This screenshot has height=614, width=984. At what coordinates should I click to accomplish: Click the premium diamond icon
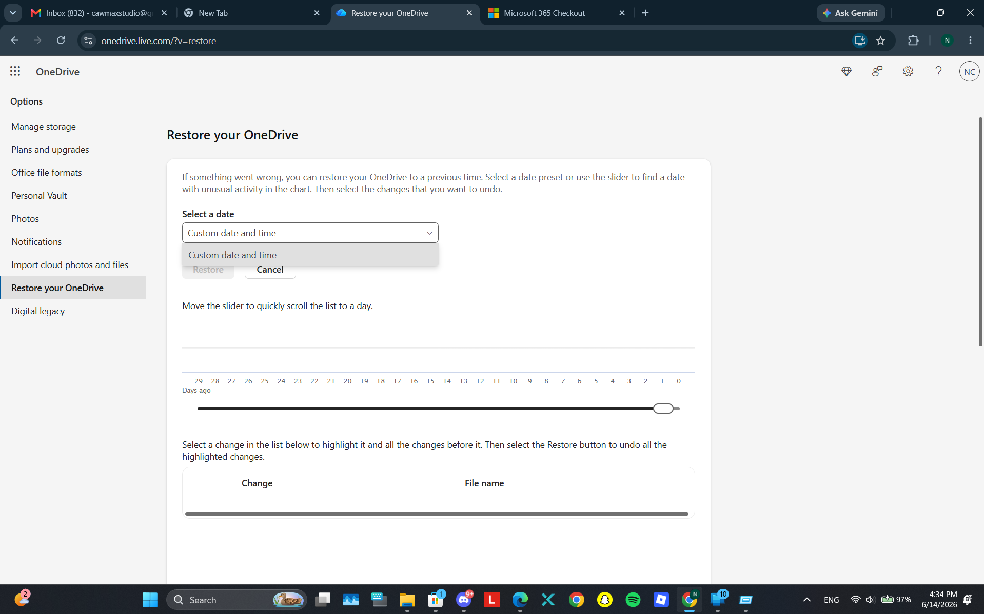coord(847,71)
